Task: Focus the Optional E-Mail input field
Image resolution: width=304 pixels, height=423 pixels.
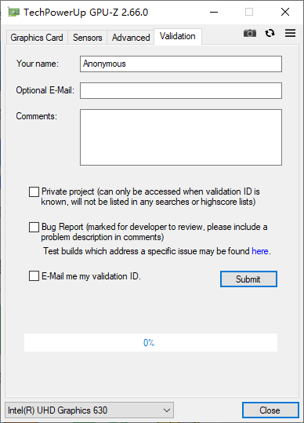Action: [x=181, y=91]
